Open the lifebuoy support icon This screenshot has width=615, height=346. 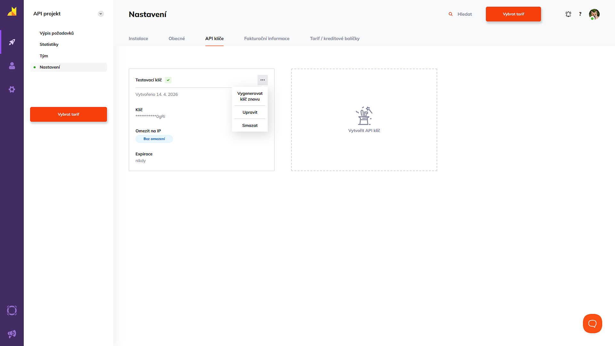(x=12, y=310)
